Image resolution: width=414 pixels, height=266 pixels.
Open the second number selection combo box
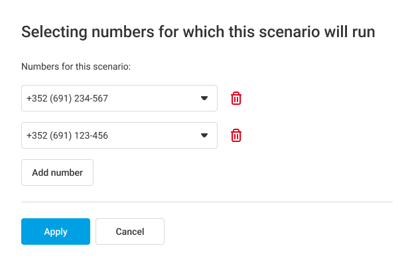pyautogui.click(x=119, y=135)
